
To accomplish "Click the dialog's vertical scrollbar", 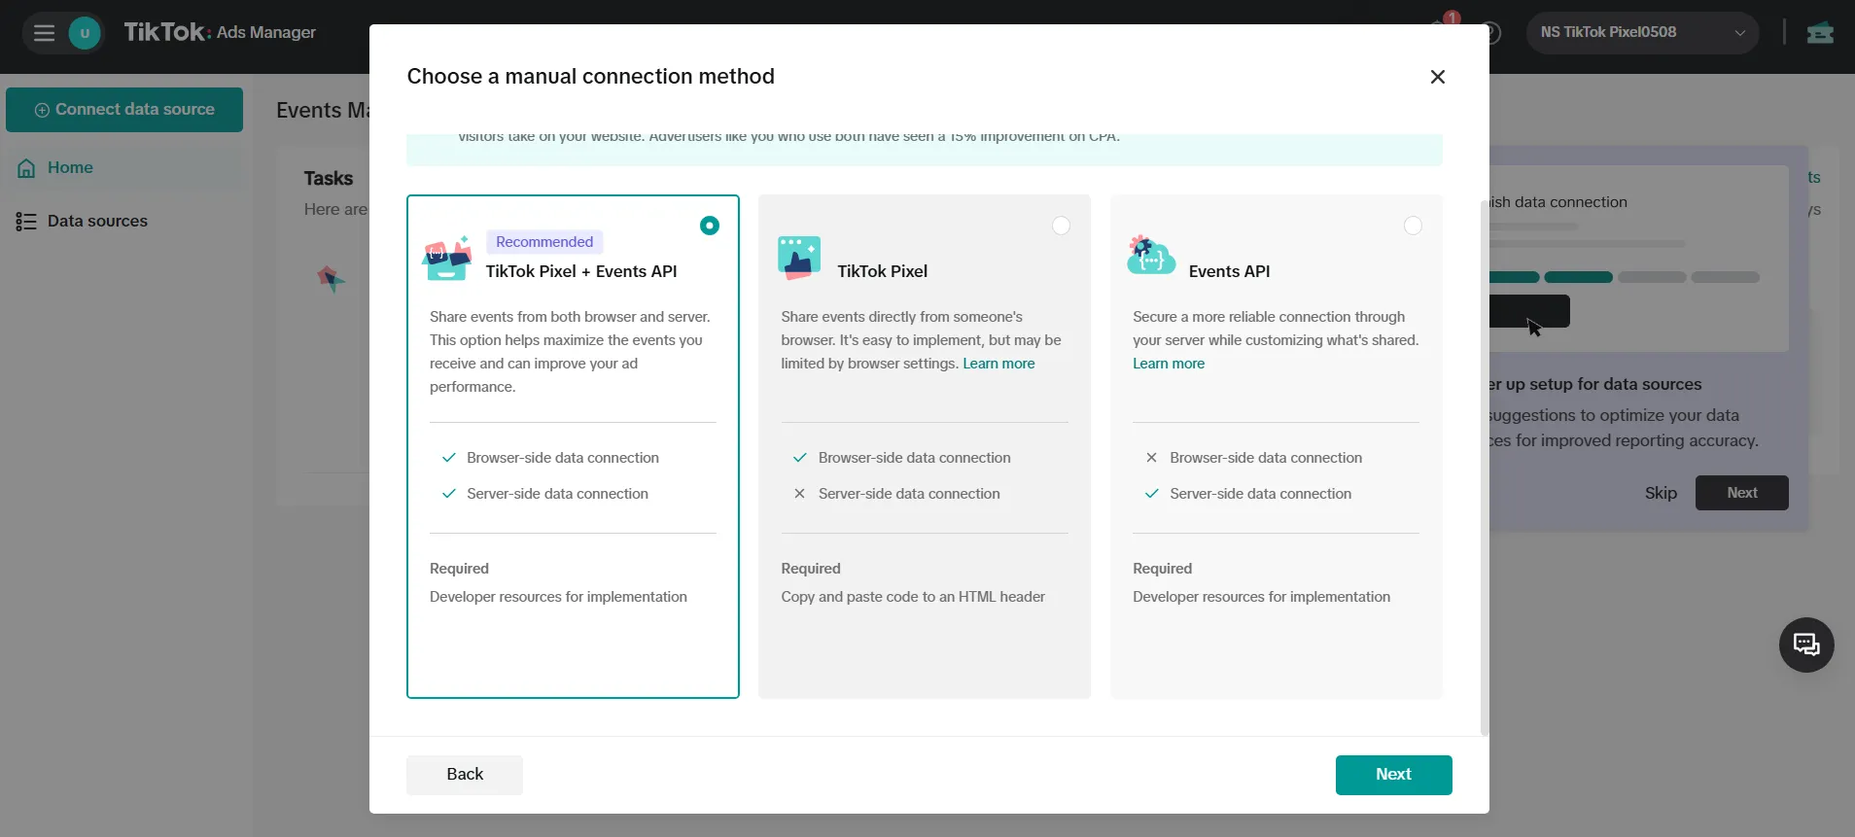I will 1484,467.
